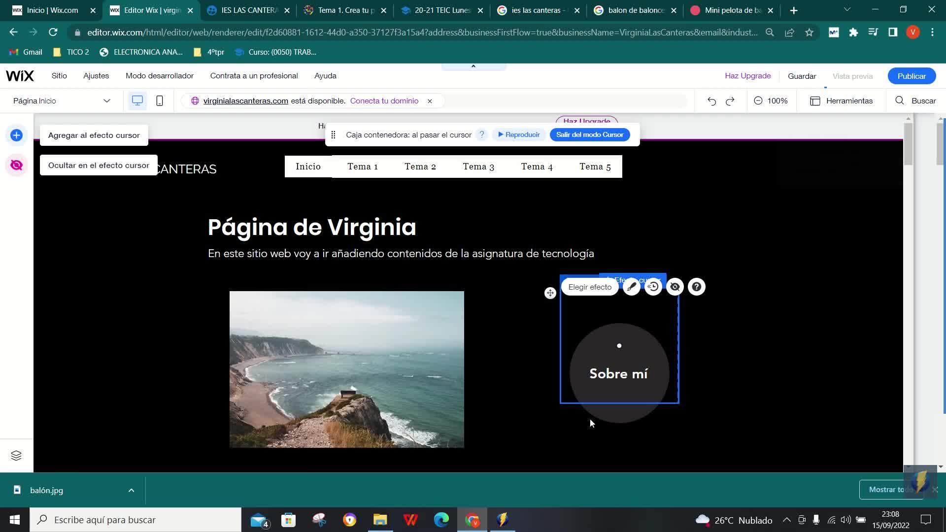Click the redo arrow

click(x=730, y=101)
